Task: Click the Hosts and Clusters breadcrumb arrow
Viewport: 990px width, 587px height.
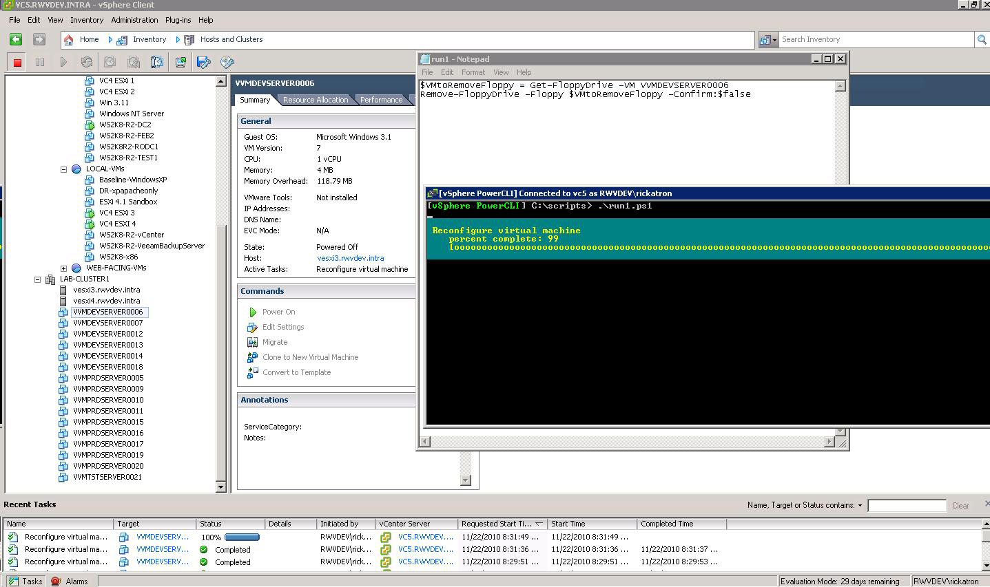Action: point(178,40)
